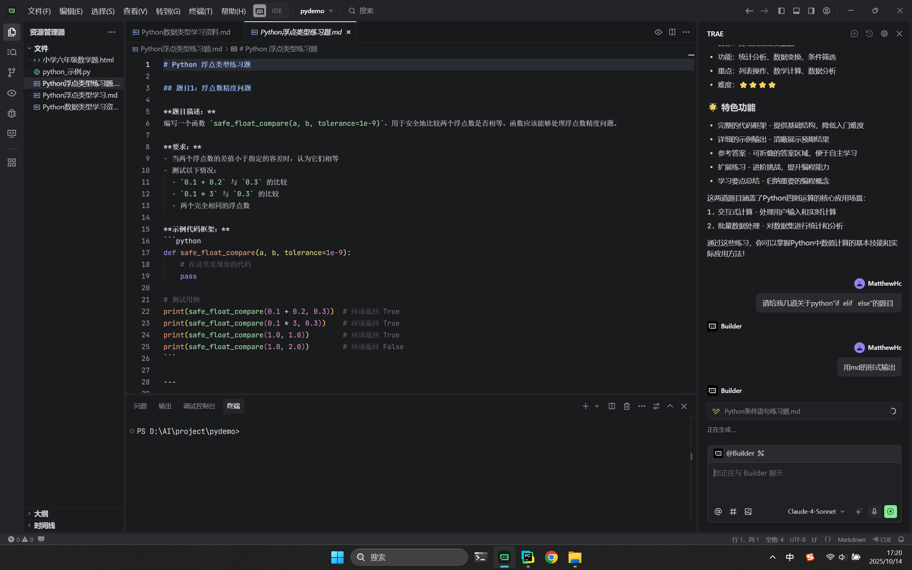Viewport: 912px width, 570px height.
Task: Stop the generating response
Action: 891,511
